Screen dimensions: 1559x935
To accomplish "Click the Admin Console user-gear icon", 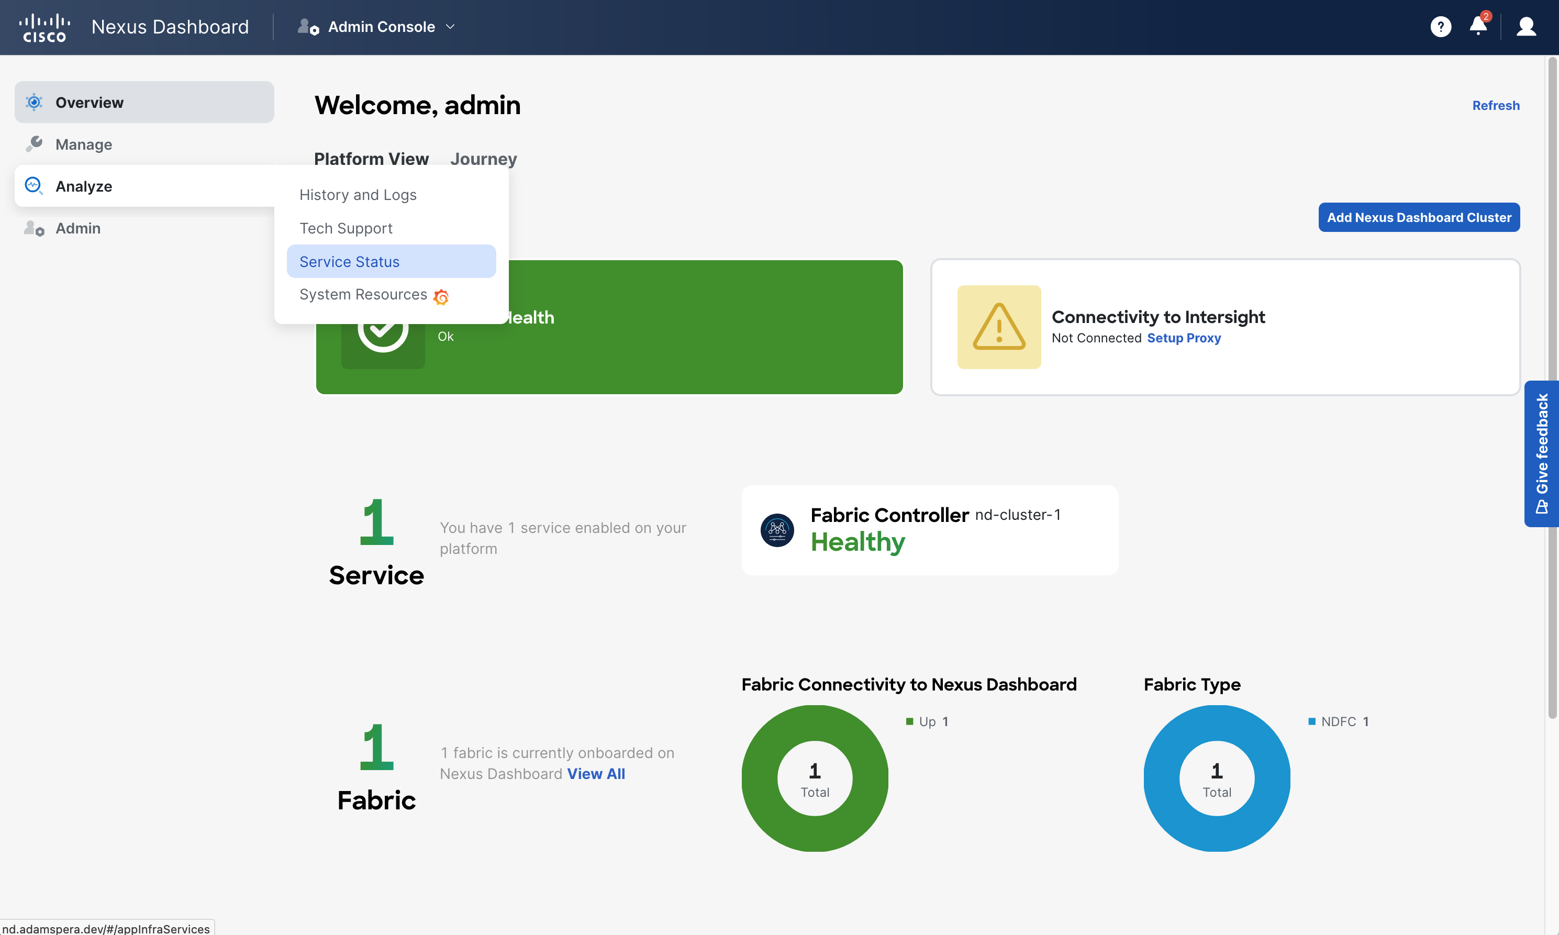I will [308, 27].
